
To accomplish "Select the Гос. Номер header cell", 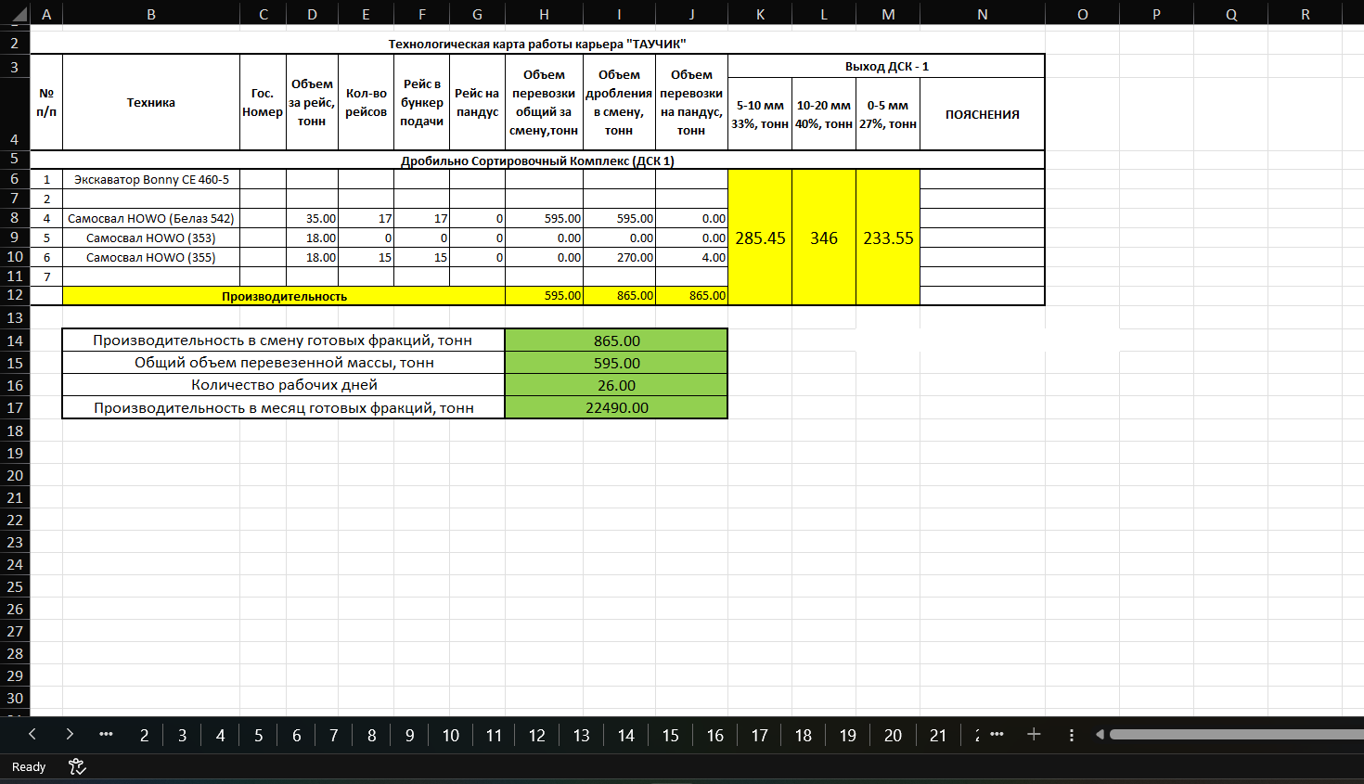I will (x=263, y=102).
